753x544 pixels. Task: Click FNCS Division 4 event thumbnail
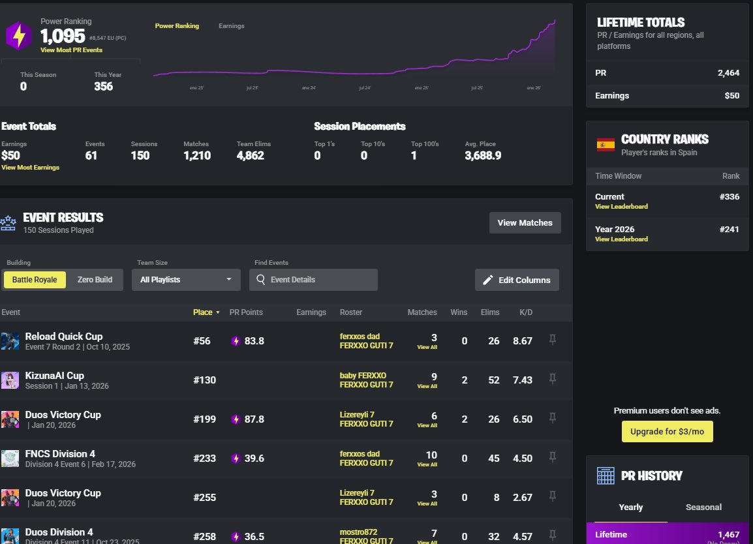(10, 459)
